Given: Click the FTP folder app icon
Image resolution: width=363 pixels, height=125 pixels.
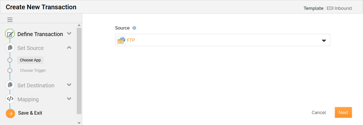Looking at the screenshot, I should (x=121, y=40).
